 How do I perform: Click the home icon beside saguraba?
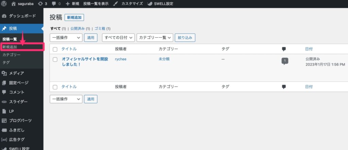[14, 4]
